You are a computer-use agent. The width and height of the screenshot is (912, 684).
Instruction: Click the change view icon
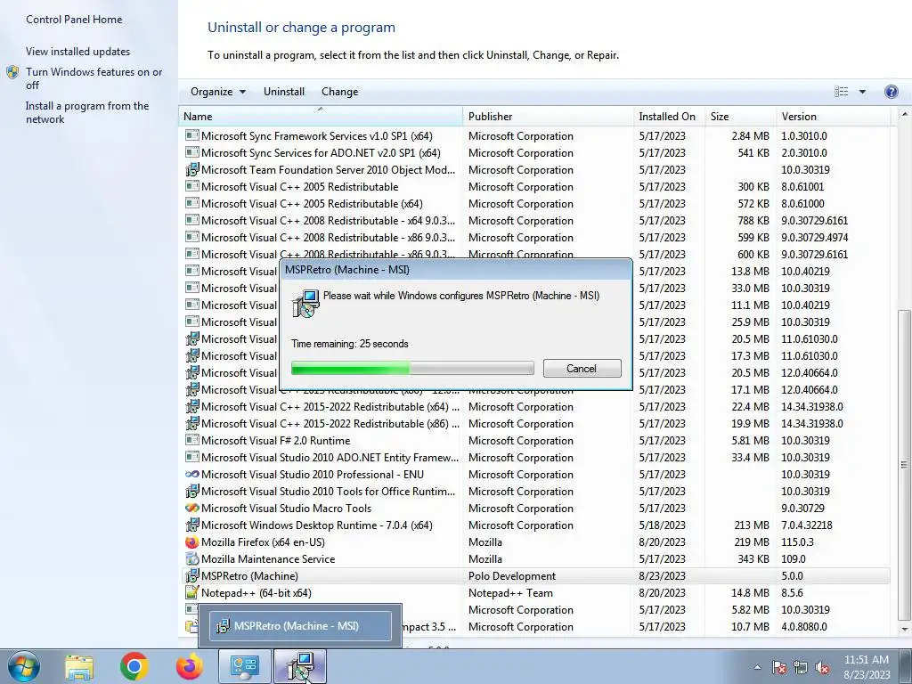[841, 92]
